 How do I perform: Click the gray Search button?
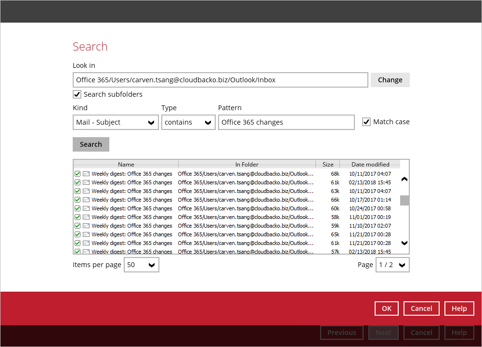click(x=91, y=144)
